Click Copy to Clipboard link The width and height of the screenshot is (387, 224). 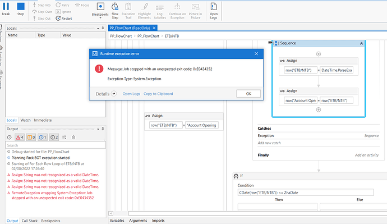pyautogui.click(x=158, y=94)
